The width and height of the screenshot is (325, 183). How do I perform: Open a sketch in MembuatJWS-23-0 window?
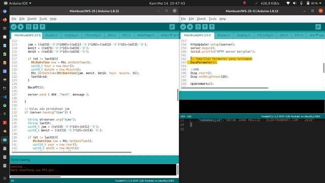coord(205,27)
